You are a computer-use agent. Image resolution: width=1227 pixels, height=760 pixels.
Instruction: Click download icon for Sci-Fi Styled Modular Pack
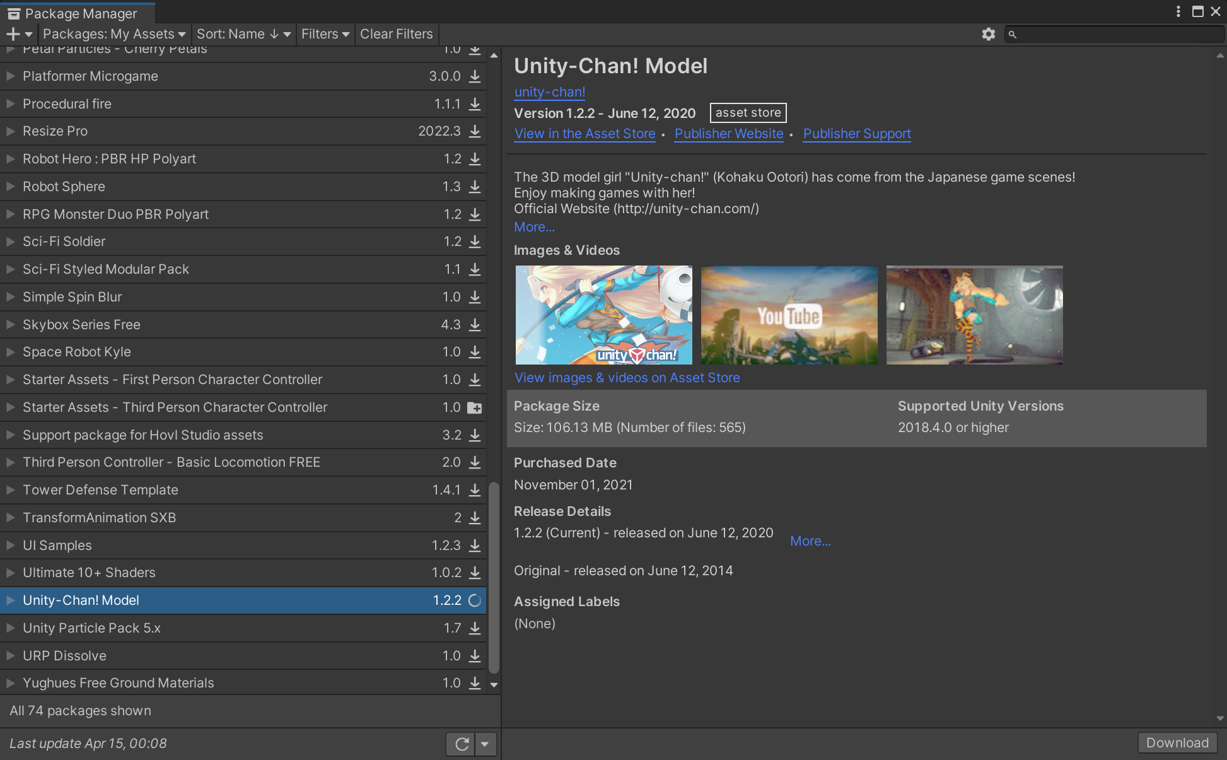tap(475, 269)
